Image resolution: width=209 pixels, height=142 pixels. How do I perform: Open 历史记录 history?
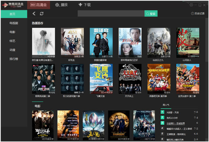198,14
